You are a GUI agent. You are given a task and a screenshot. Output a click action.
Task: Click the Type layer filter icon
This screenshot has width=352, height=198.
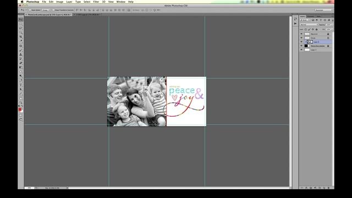coord(321,20)
